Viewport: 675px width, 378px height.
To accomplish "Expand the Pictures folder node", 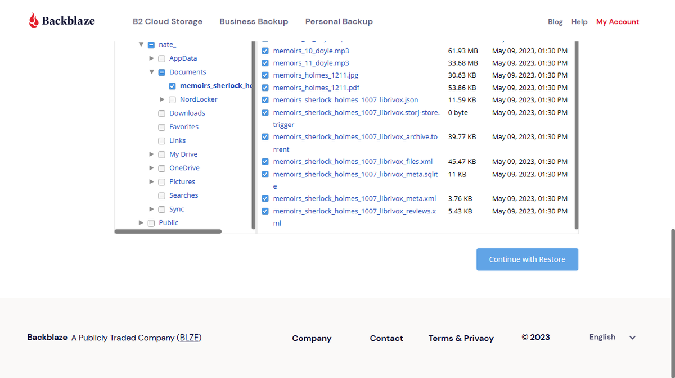I will click(x=151, y=181).
